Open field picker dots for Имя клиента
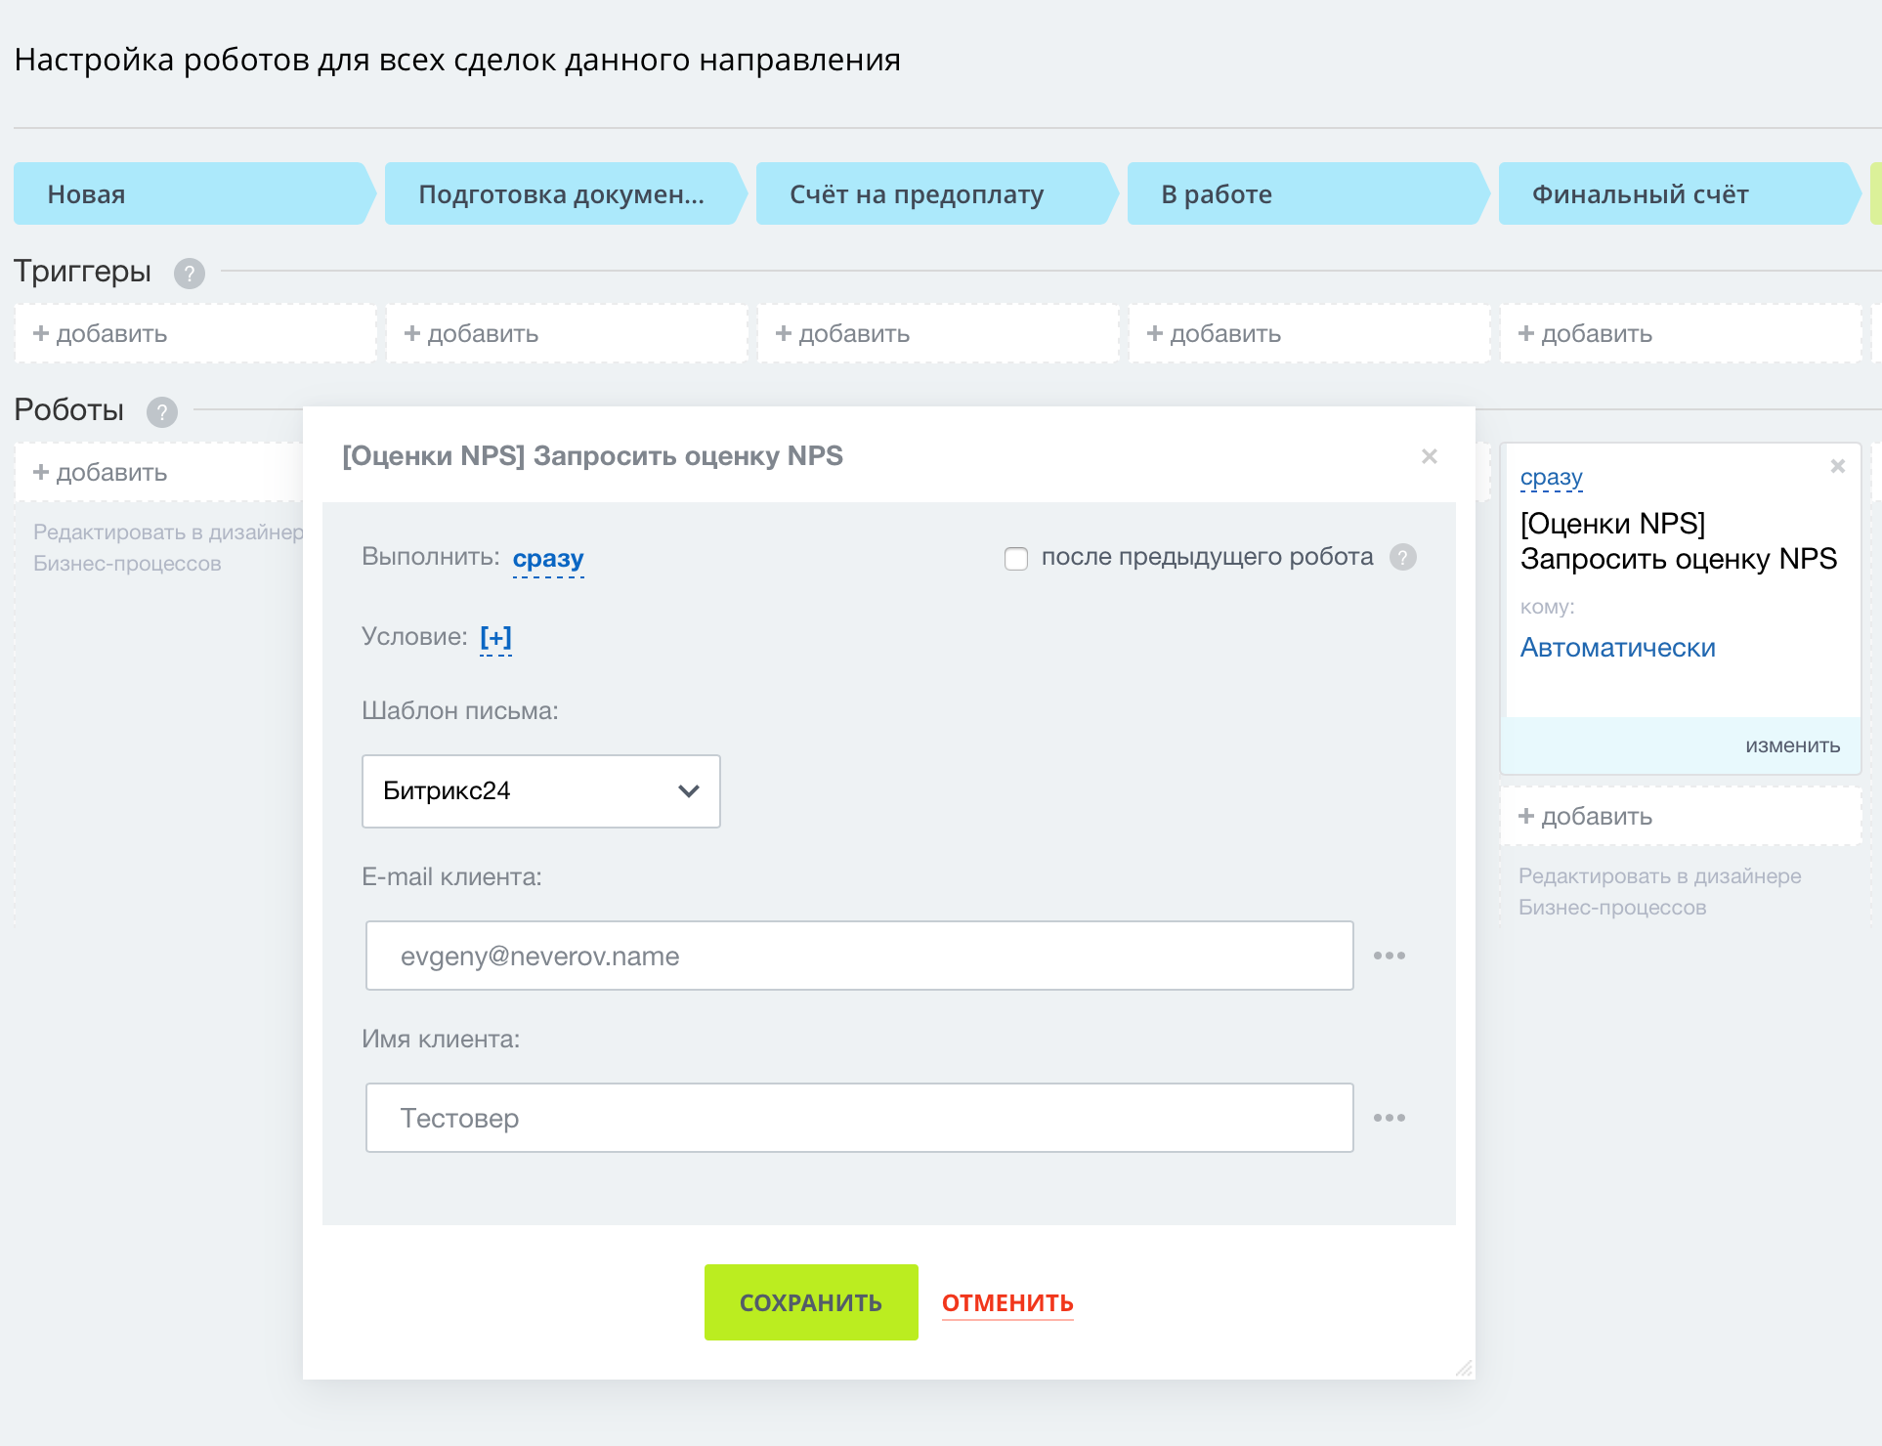Screen dimensions: 1882x1446 (1389, 1118)
